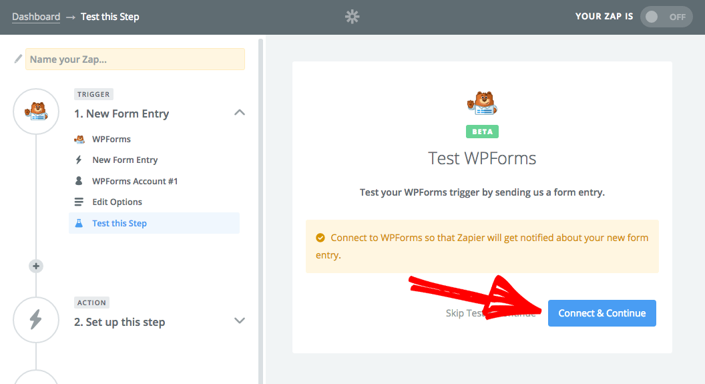Go back to Dashboard link

click(36, 17)
